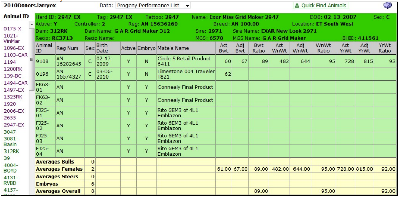Select animal 3081-Basin in the list
Viewport: 400px width, 198px height.
(11, 142)
